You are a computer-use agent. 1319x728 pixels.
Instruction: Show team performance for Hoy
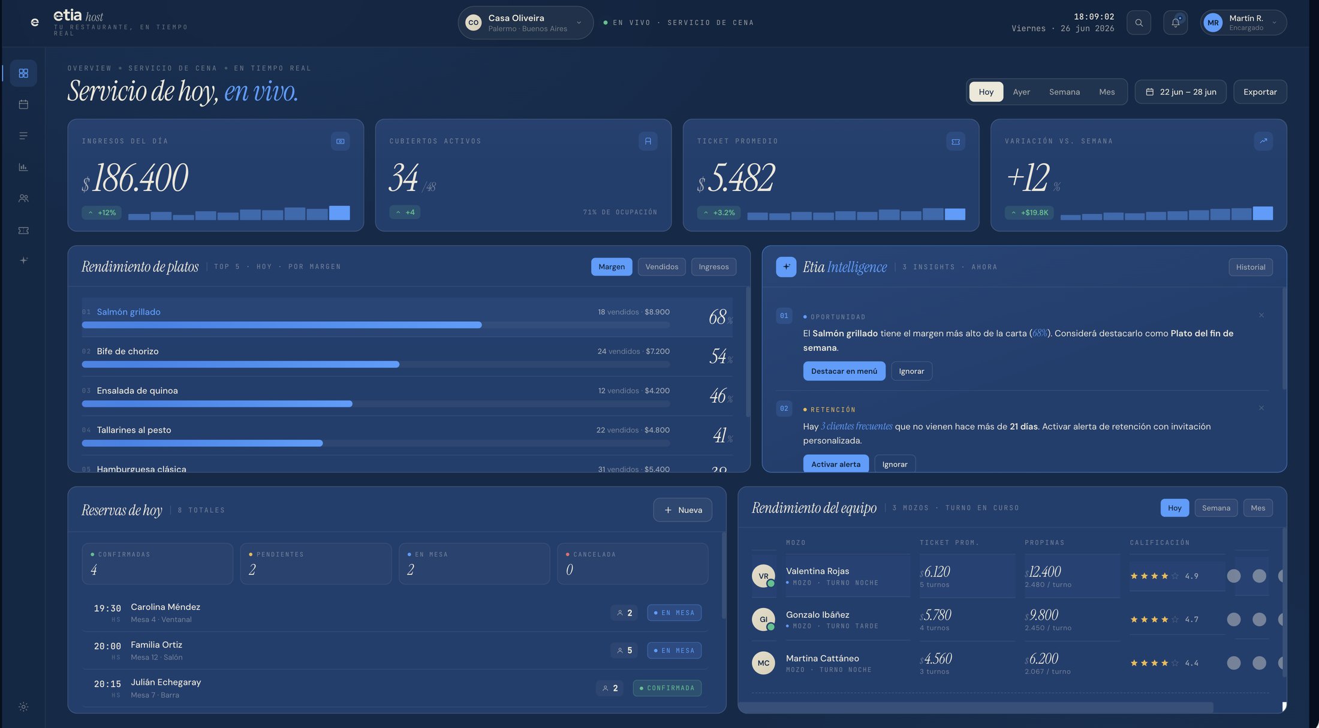(1175, 508)
